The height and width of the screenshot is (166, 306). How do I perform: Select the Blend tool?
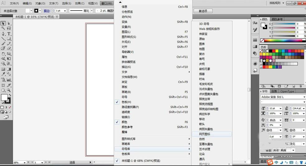[9, 74]
